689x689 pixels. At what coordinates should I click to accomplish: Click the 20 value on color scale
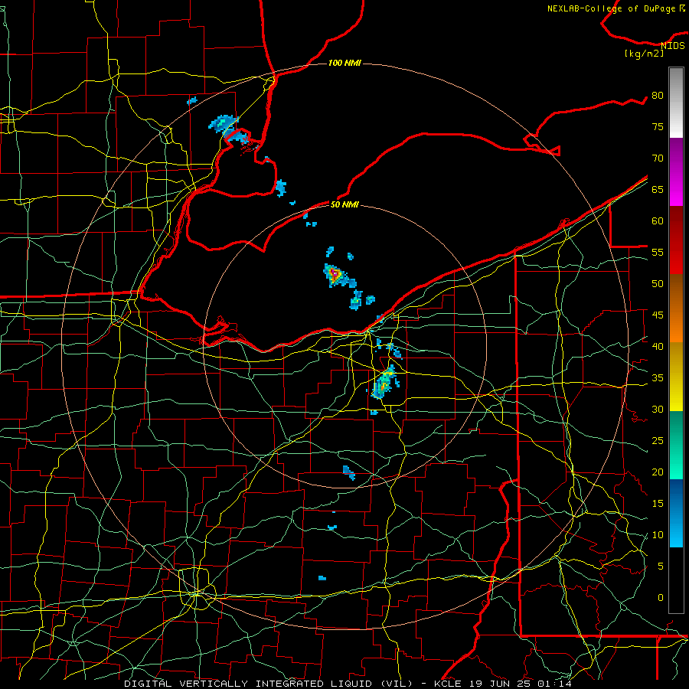[x=658, y=472]
